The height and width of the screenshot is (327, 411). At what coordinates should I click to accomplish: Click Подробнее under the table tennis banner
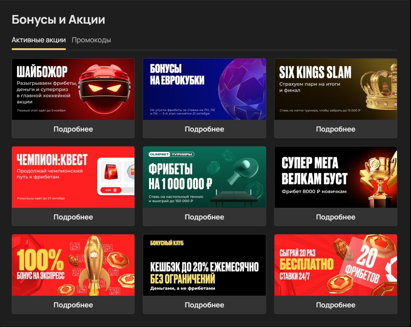pos(204,217)
